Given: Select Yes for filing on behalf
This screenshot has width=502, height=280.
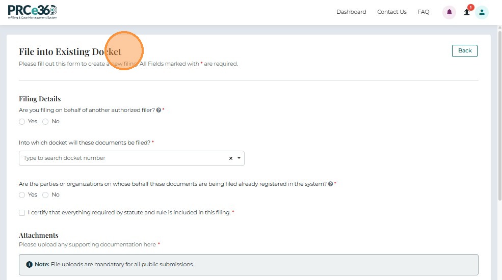Looking at the screenshot, I should coord(22,122).
